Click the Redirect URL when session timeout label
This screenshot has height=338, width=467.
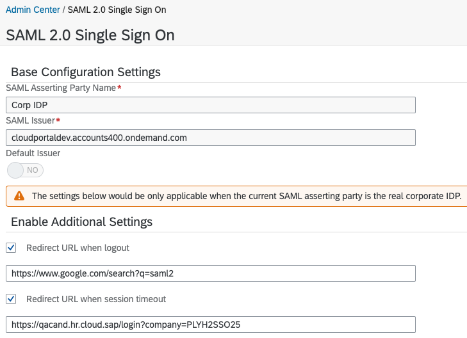tap(96, 299)
